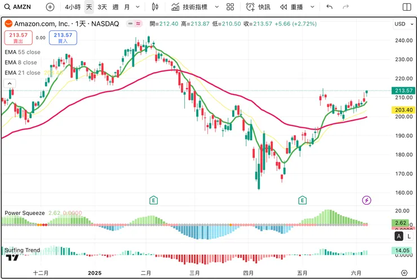Click the 14.05 Surfing Trend value label
Image resolution: width=417 pixels, height=279 pixels.
pos(402,250)
